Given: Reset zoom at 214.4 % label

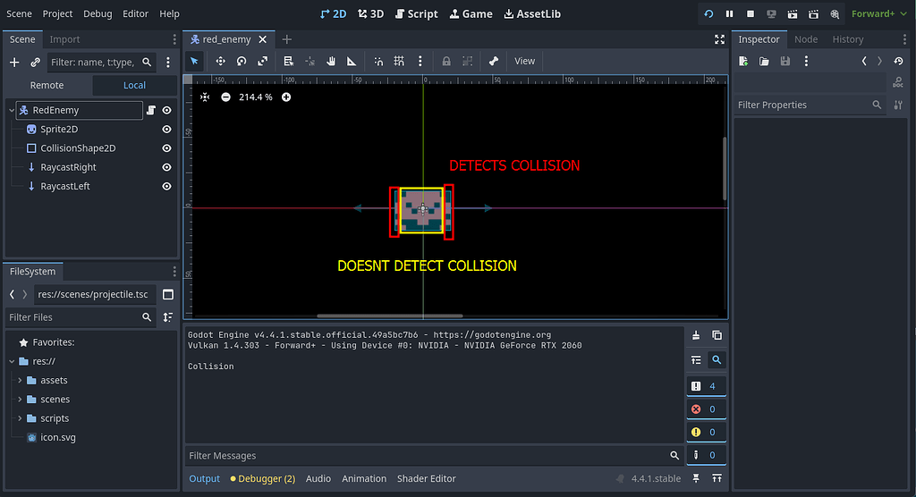Looking at the screenshot, I should 255,97.
